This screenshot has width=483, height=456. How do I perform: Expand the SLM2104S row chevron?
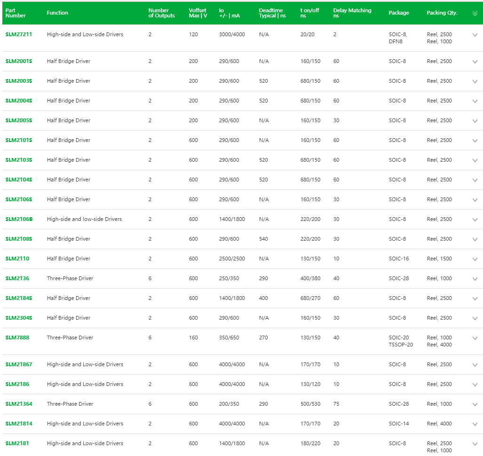pyautogui.click(x=475, y=180)
